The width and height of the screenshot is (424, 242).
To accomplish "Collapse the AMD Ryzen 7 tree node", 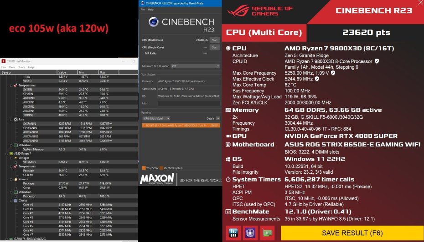I will pos(7,154).
